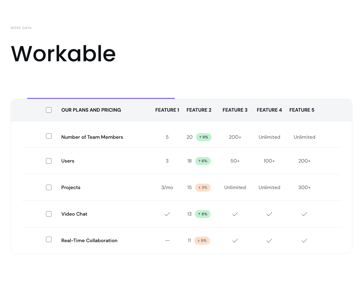The image size is (363, 281).
Task: Toggle the Projects row checkbox
Action: click(x=49, y=187)
